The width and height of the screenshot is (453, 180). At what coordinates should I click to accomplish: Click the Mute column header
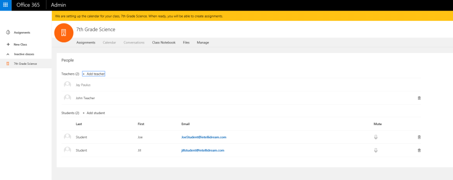coord(378,124)
